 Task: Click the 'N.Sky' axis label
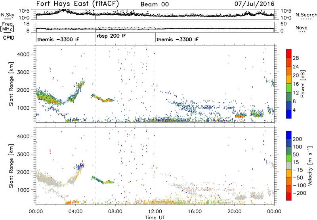(8, 15)
